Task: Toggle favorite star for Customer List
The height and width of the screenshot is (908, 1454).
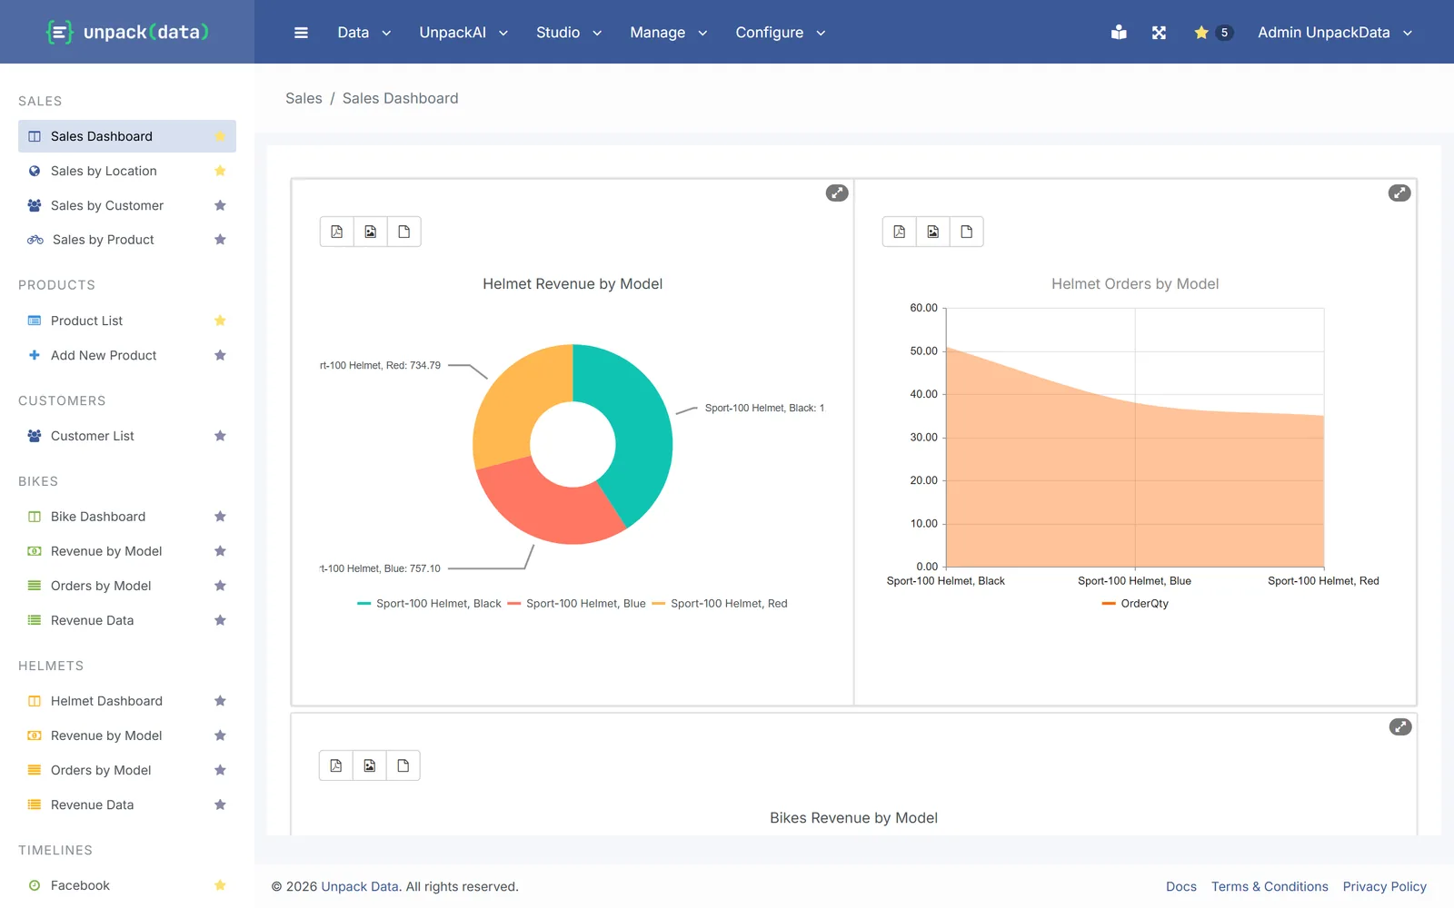Action: tap(220, 436)
